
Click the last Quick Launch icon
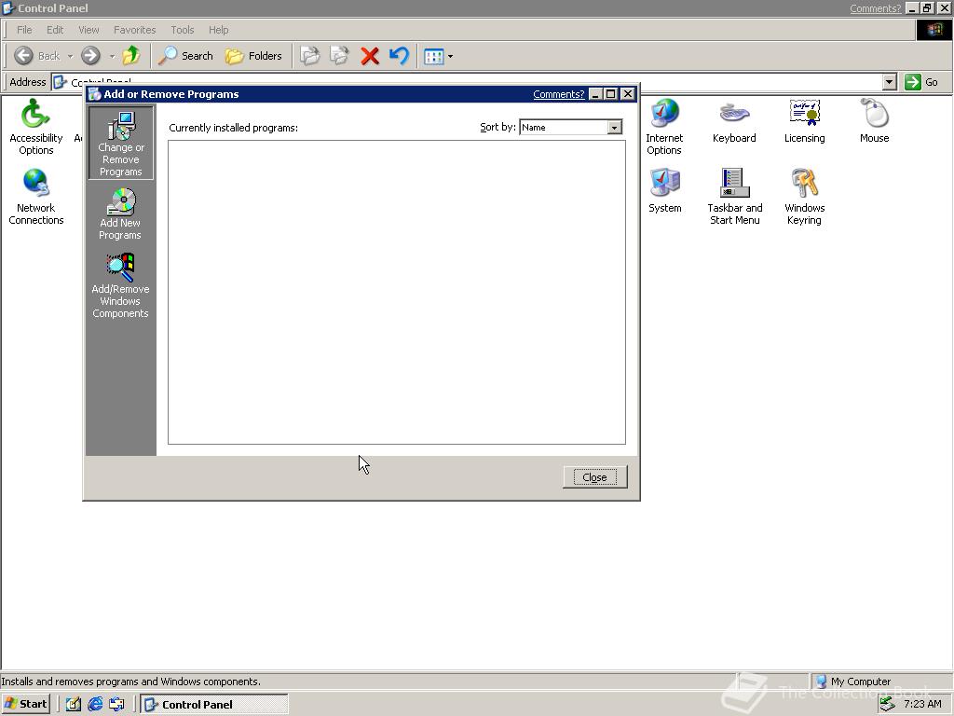(x=116, y=705)
